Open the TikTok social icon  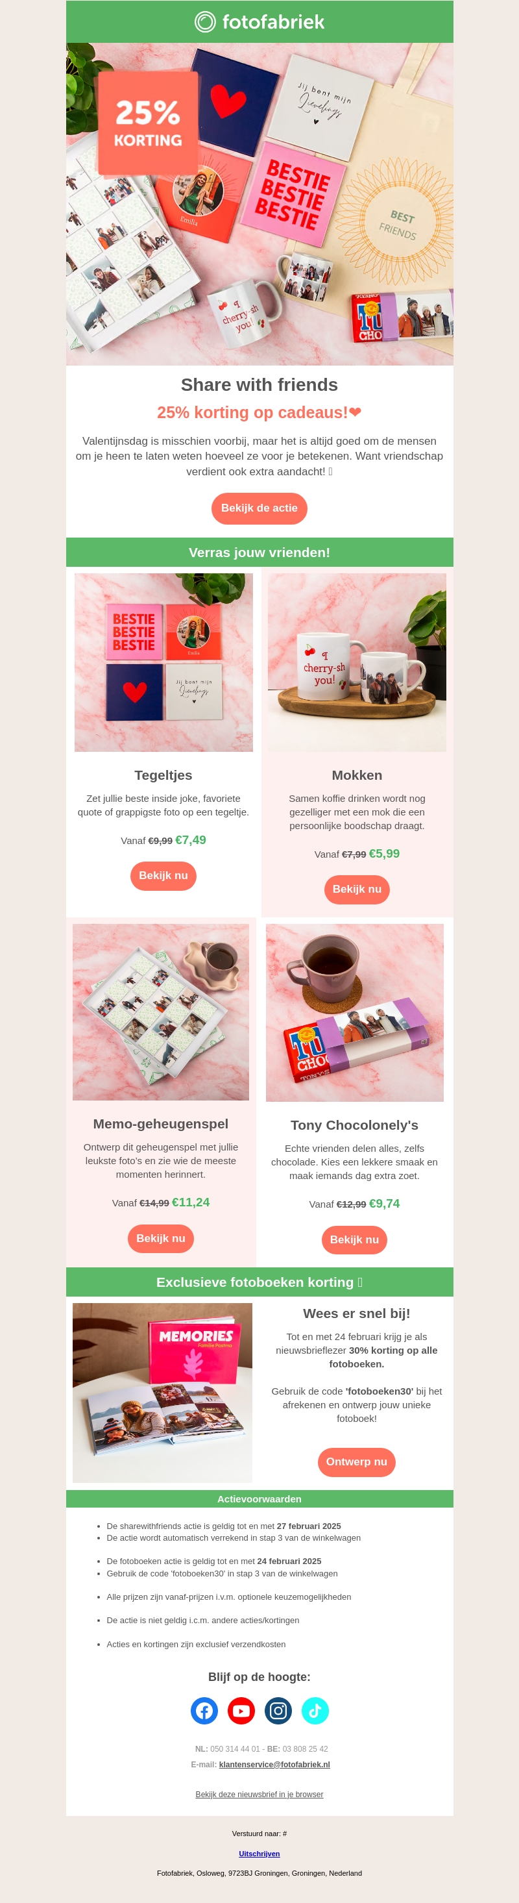click(315, 1710)
